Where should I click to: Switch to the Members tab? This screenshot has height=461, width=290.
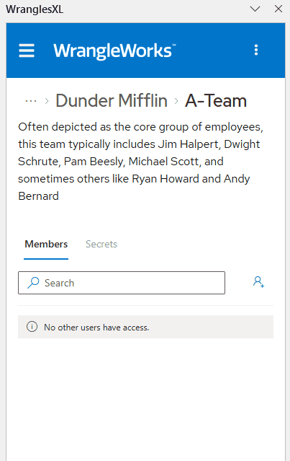tap(46, 245)
